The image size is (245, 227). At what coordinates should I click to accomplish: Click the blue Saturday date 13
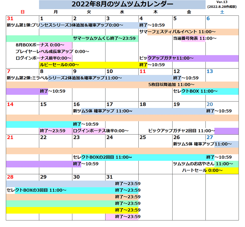[x=210, y=71]
